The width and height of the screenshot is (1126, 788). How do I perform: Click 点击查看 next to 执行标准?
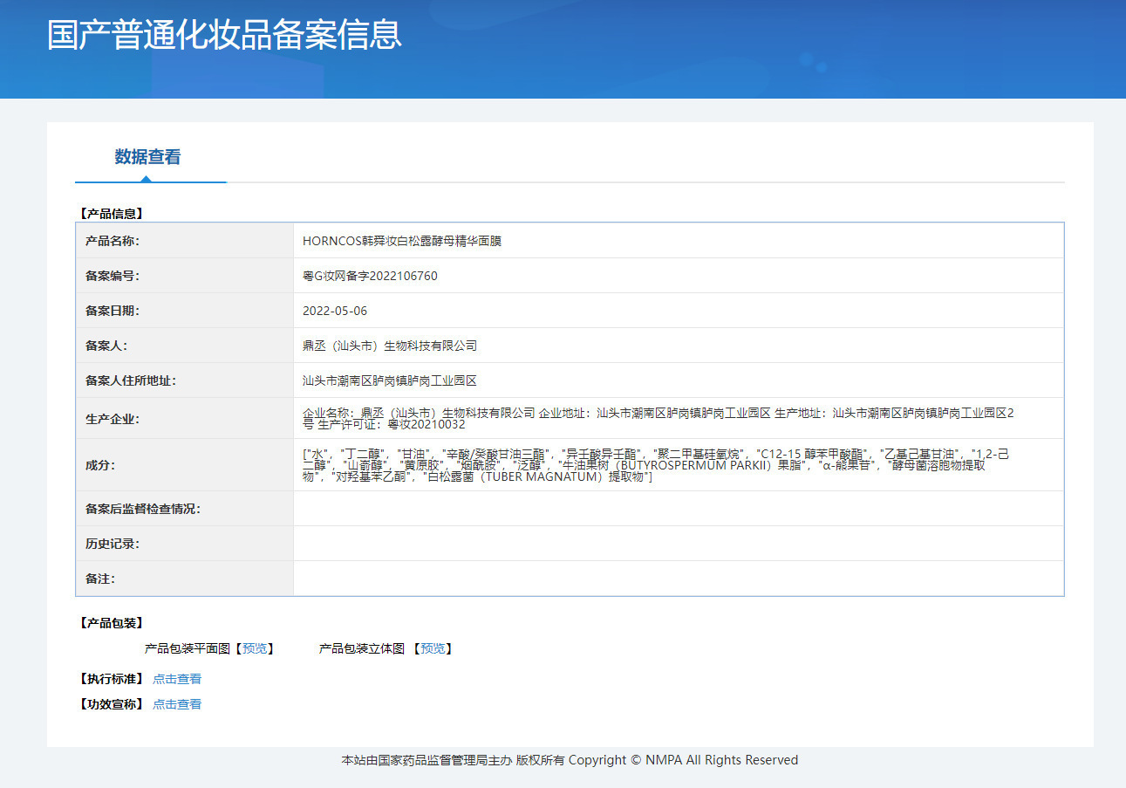177,679
